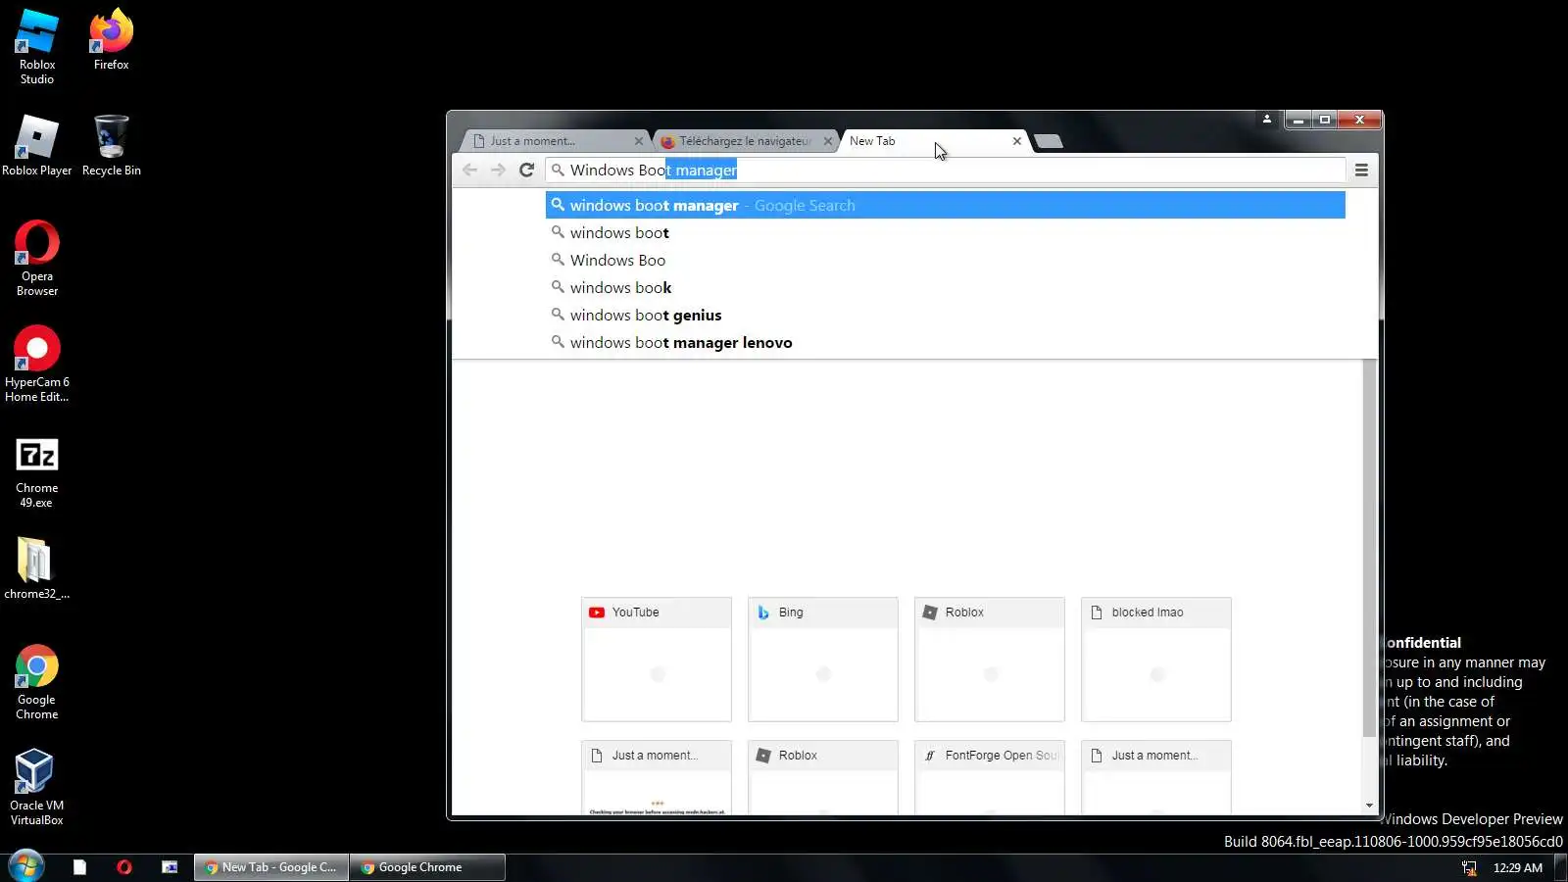The width and height of the screenshot is (1568, 882).
Task: Open bottom-left 'Just a moment...' thumbnail
Action: pyautogui.click(x=657, y=777)
